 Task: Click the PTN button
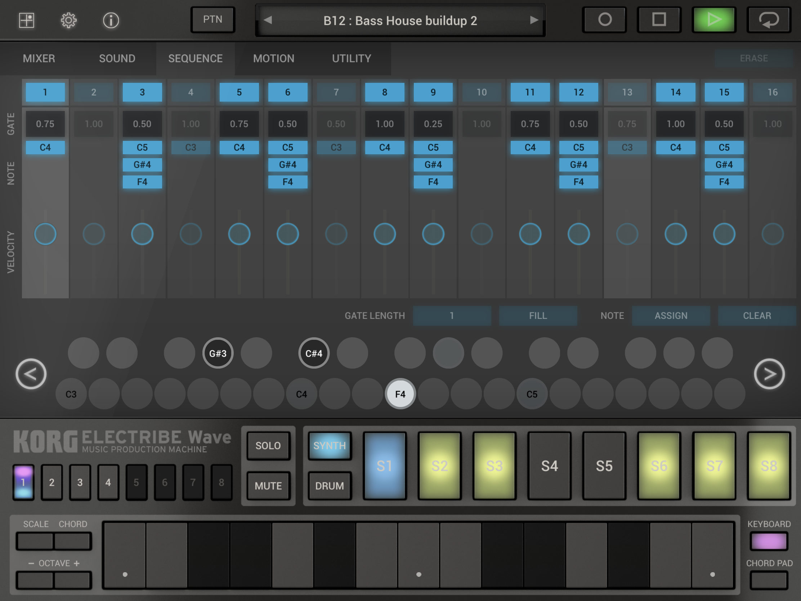(x=212, y=19)
